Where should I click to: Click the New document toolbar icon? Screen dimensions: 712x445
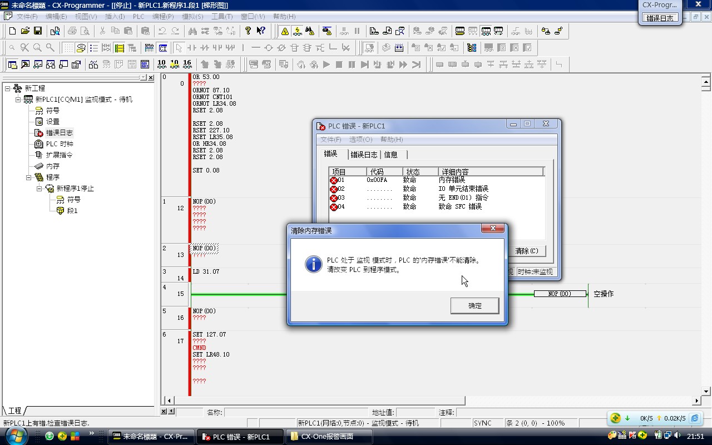tap(12, 31)
